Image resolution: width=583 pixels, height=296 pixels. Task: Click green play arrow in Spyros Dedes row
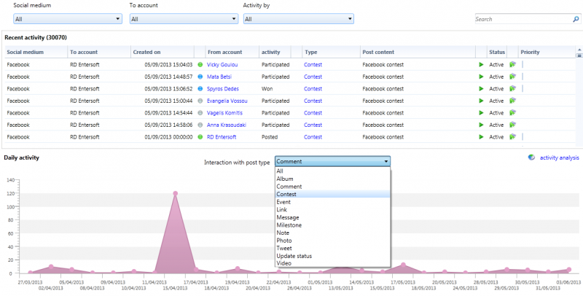point(481,89)
